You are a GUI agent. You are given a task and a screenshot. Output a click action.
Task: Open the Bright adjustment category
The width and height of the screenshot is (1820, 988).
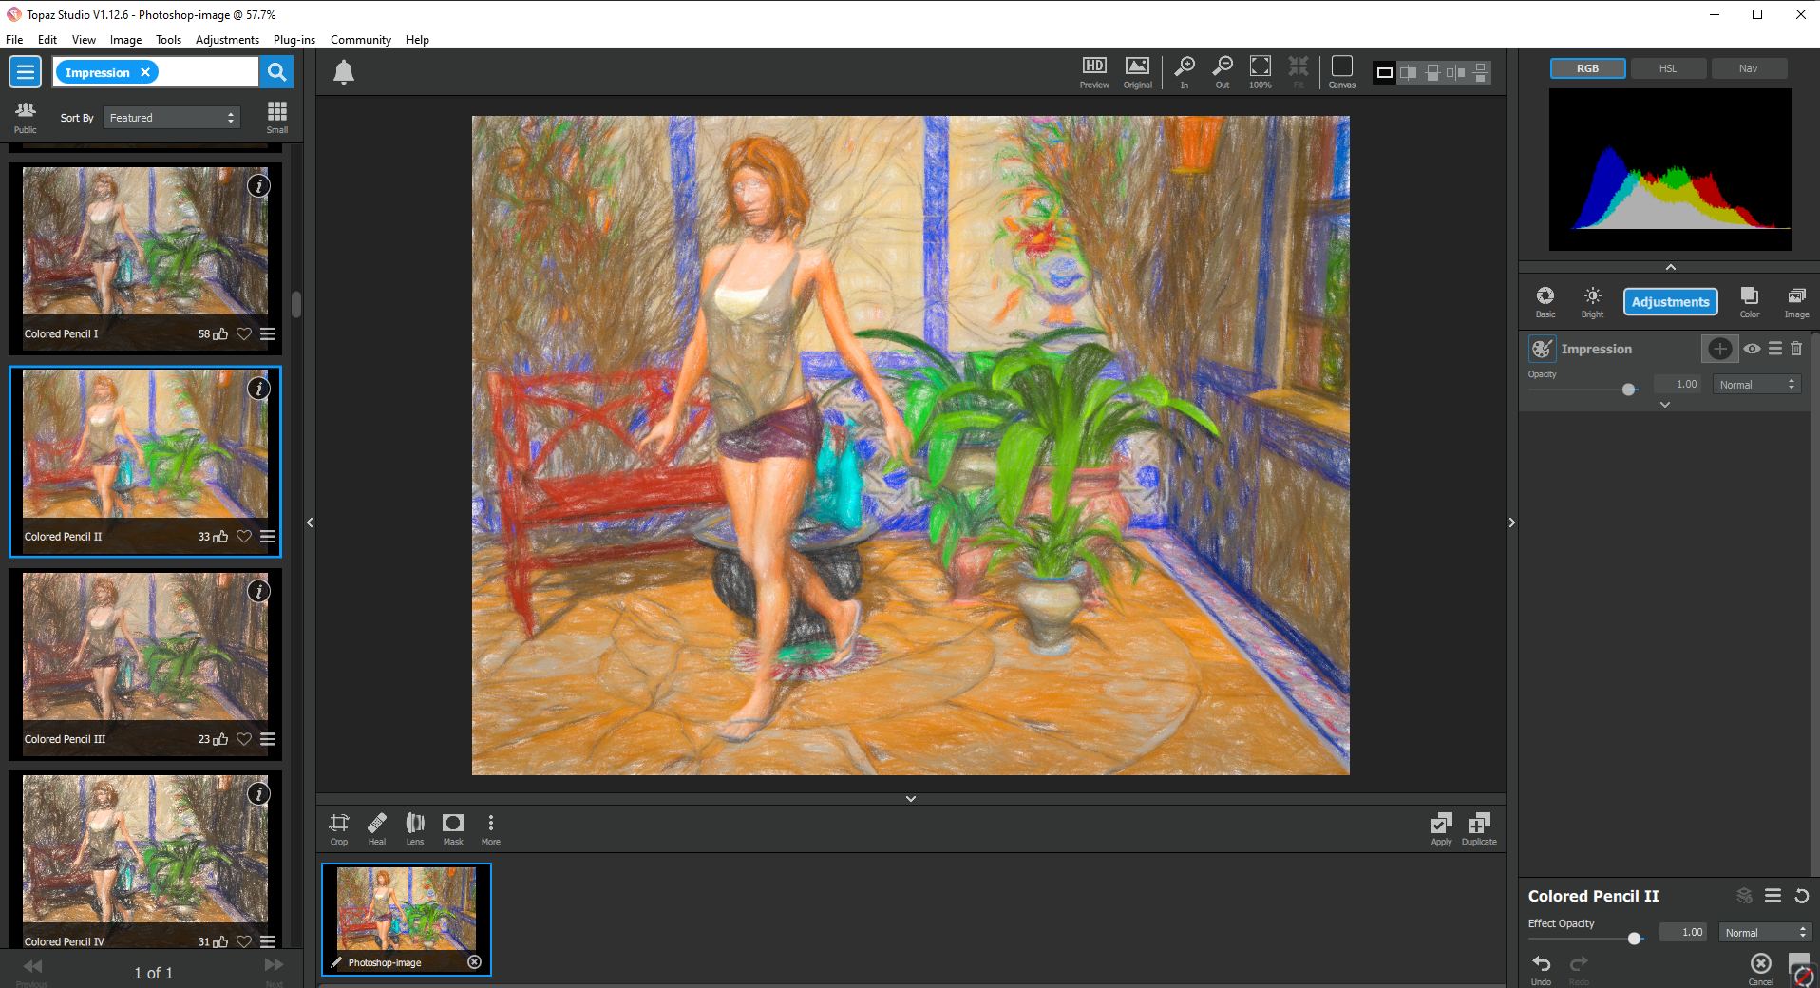coord(1593,301)
